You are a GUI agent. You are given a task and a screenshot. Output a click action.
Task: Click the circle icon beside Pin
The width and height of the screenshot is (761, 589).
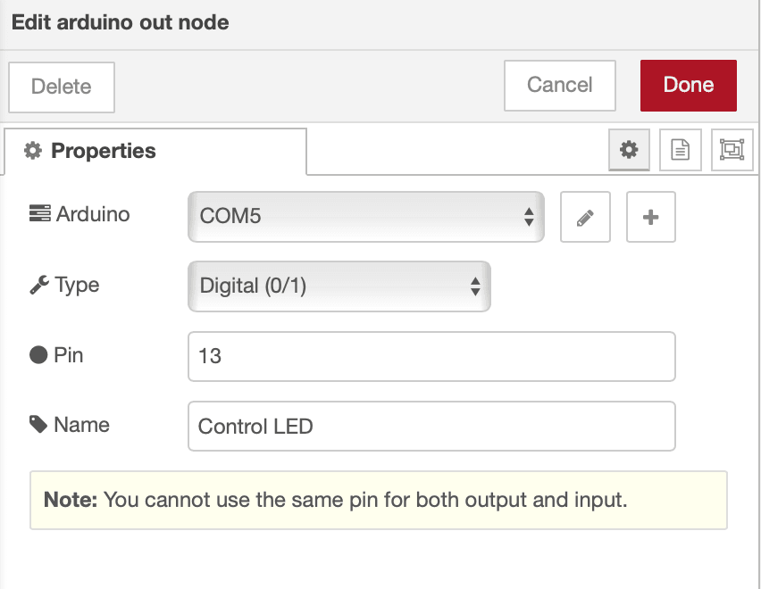38,354
